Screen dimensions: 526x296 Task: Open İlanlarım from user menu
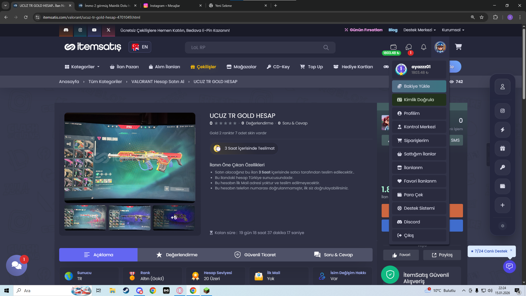pyautogui.click(x=419, y=168)
